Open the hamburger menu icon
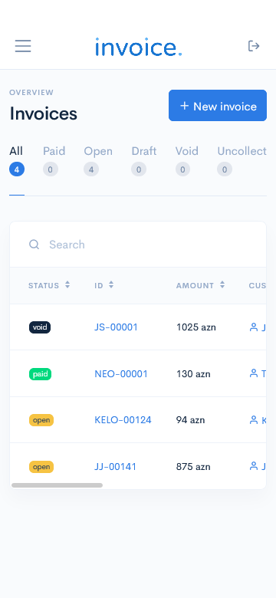 click(23, 46)
